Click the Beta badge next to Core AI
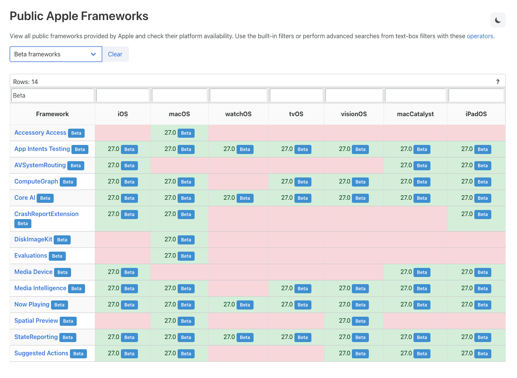Viewport: 517px width, 378px height. [45, 198]
